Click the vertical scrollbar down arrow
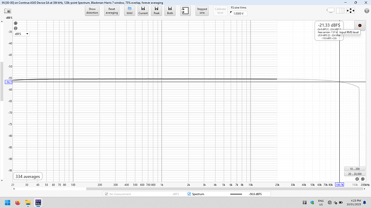The width and height of the screenshot is (371, 208). (x=2, y=181)
